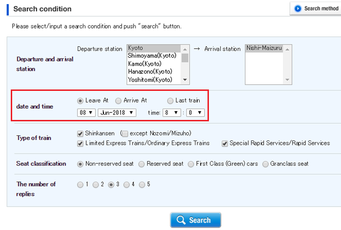Expand the hour dropdown showing 8

coord(171,112)
